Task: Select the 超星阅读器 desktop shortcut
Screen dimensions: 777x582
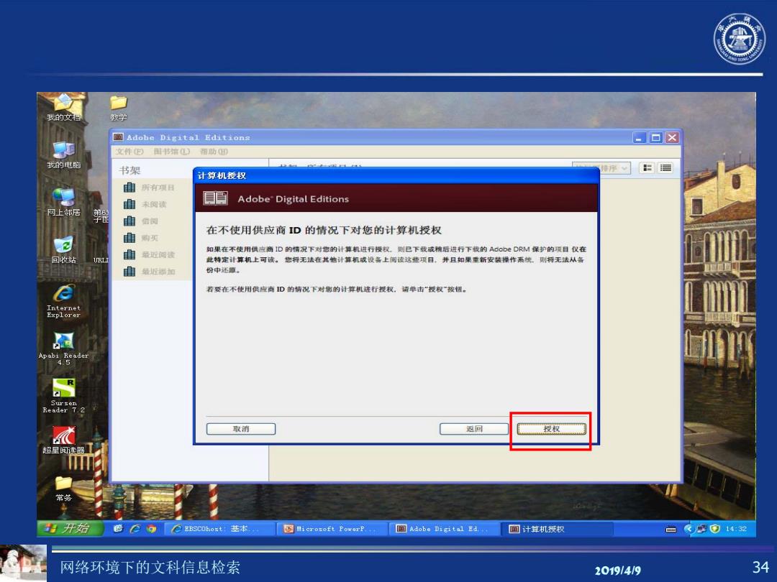Action: click(x=63, y=440)
